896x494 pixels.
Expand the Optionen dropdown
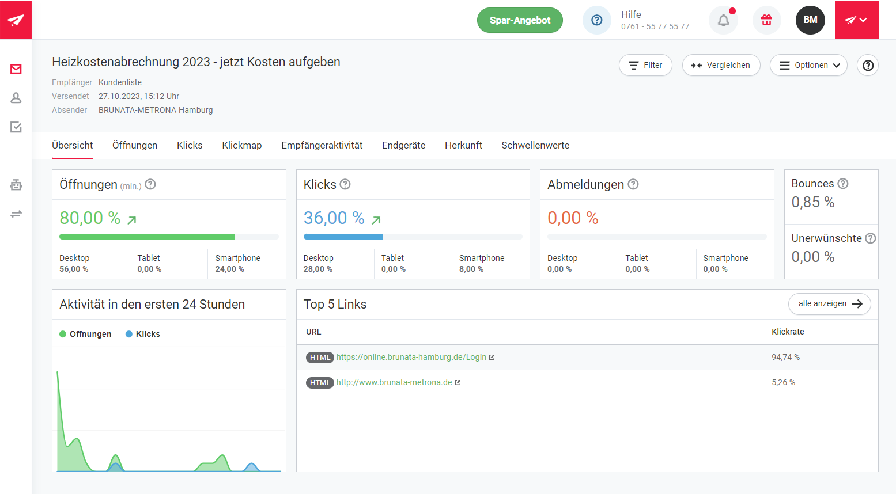click(808, 65)
